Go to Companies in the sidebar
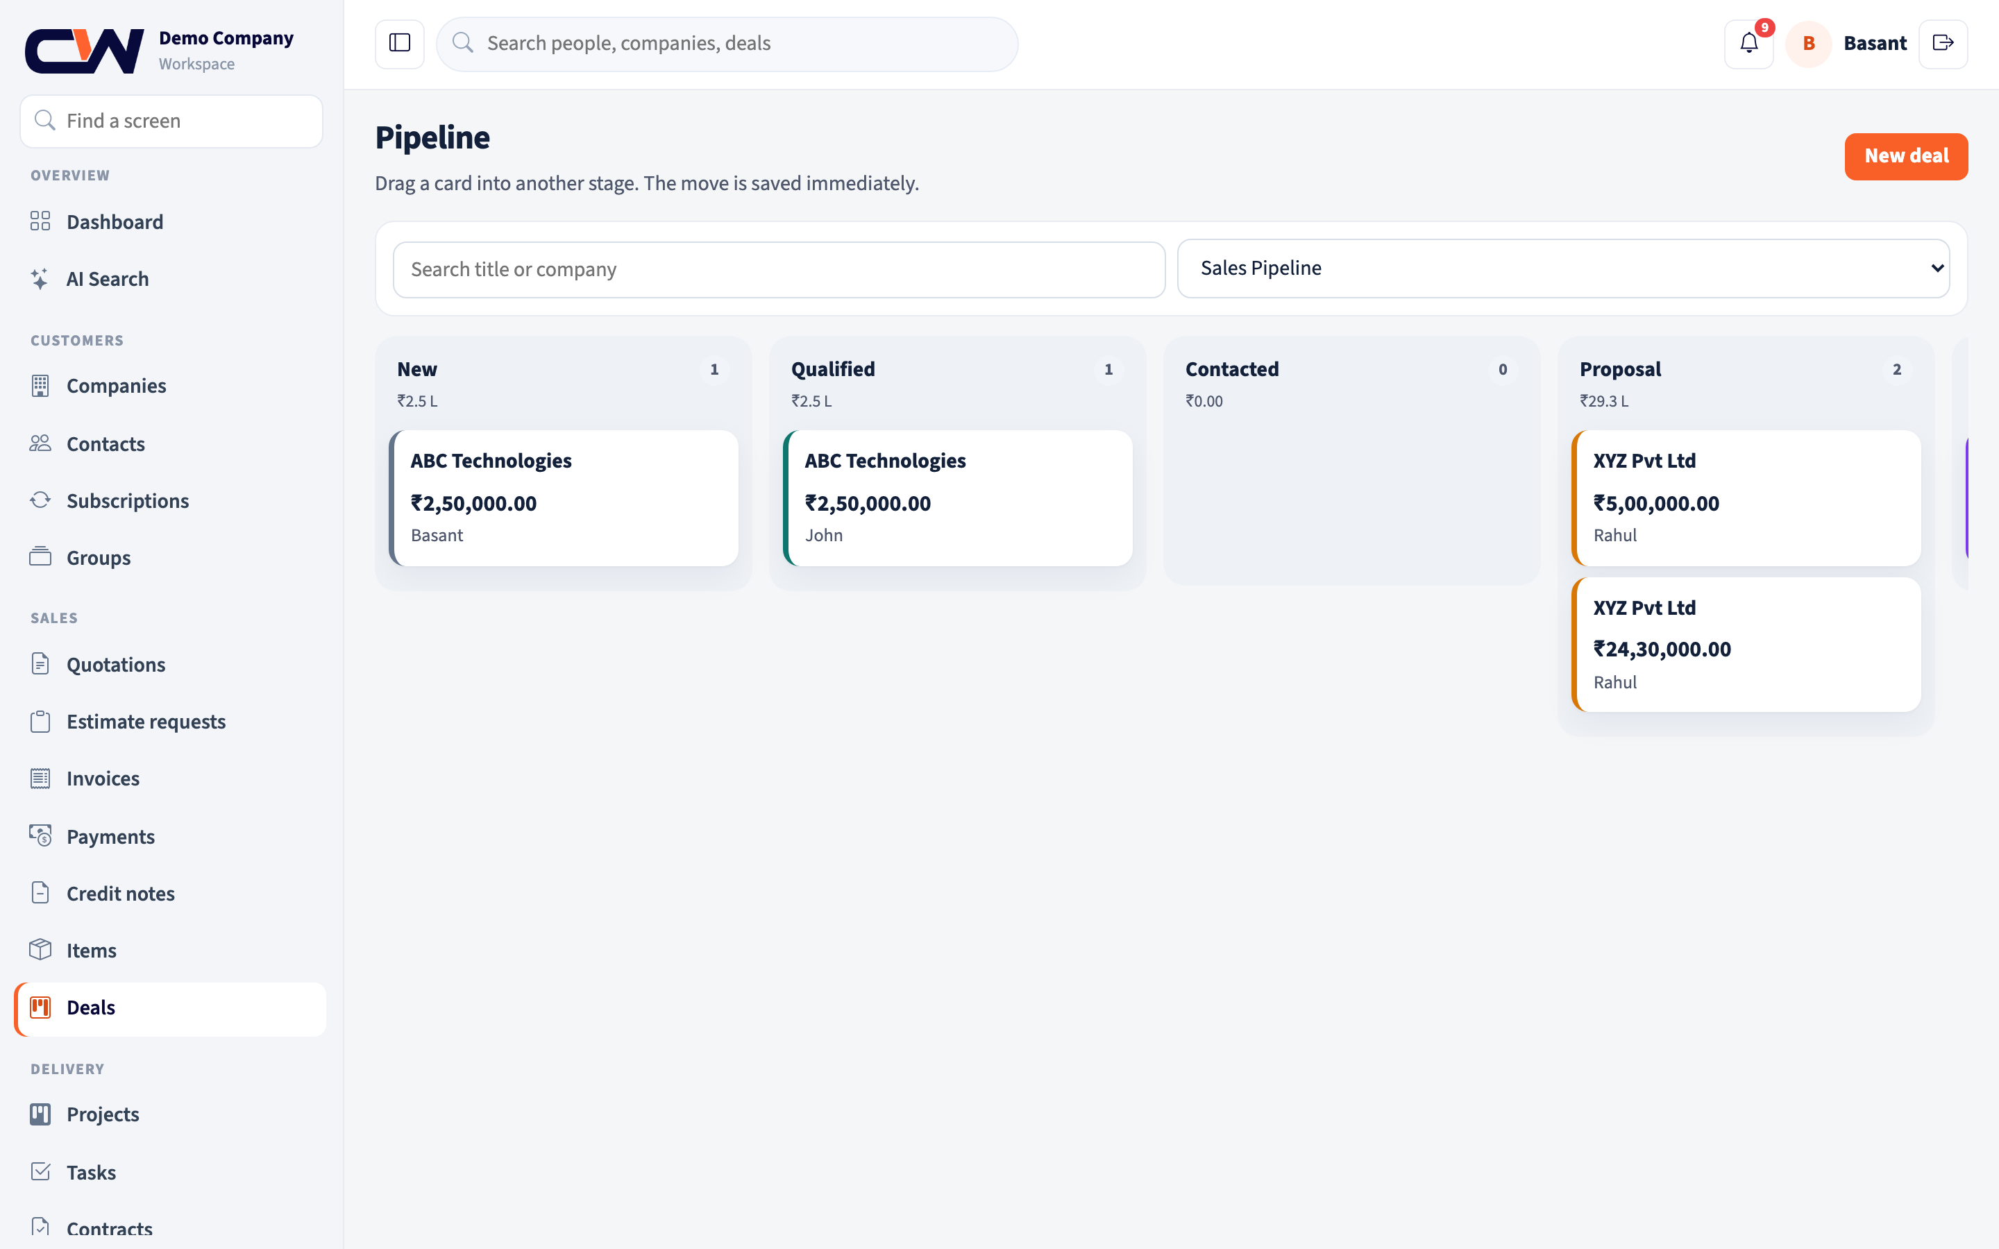1999x1249 pixels. point(170,386)
